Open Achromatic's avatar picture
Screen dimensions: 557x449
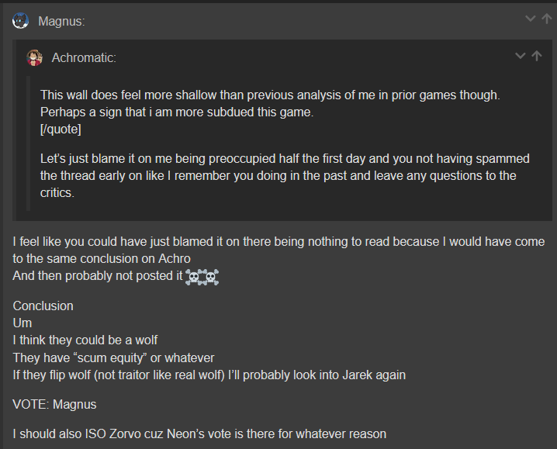point(34,57)
